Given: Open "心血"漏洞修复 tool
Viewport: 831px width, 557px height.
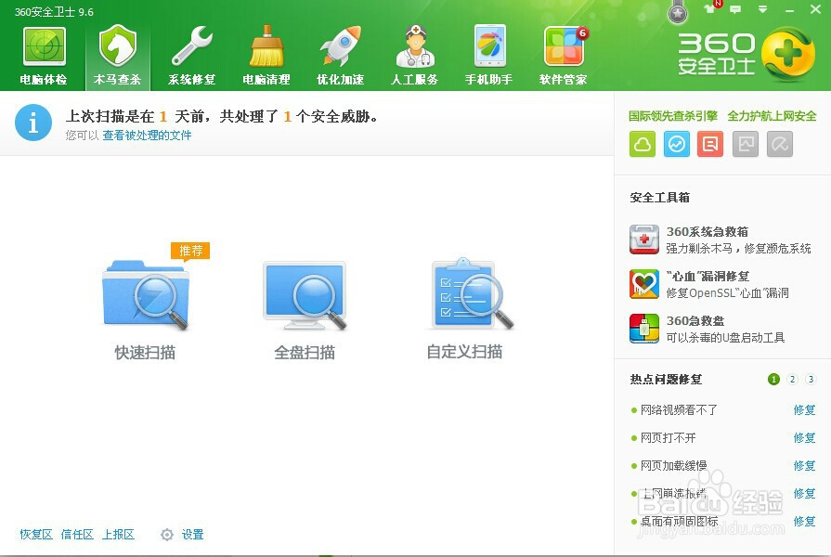Looking at the screenshot, I should coord(709,284).
